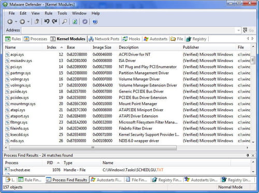
Task: Click the ndis.sys file icon
Action: pos(7,141)
